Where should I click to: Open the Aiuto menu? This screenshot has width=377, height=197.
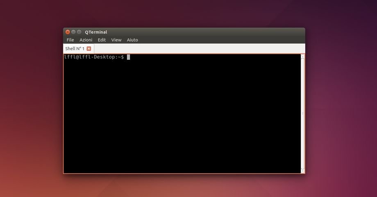[132, 40]
